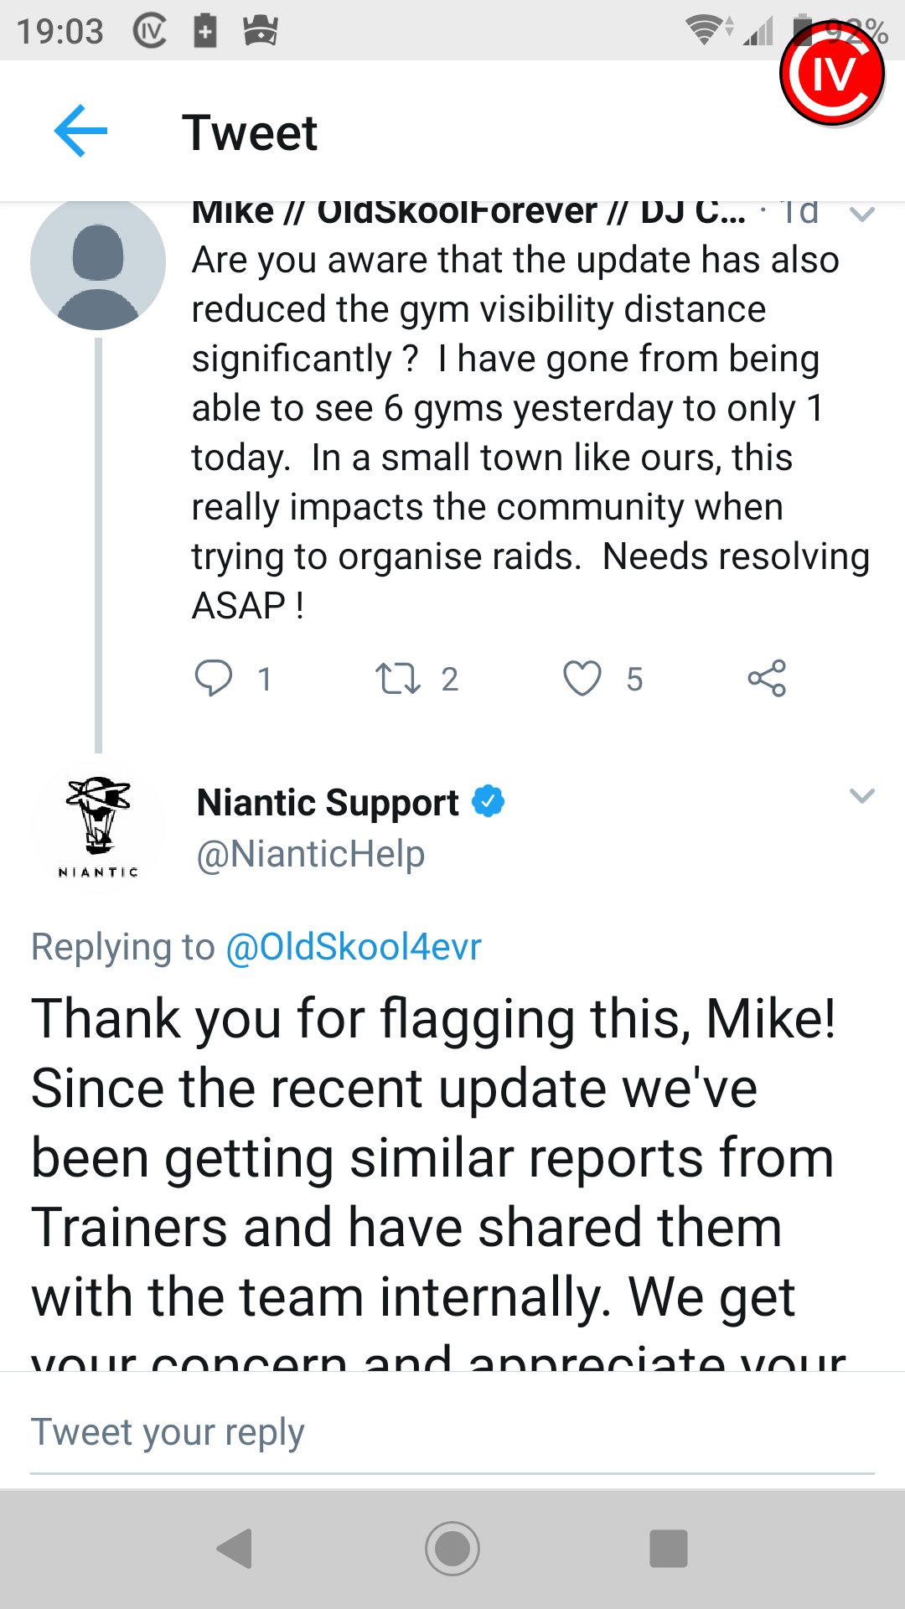Retweet Mike's gym visibility tweet
905x1609 pixels.
[397, 678]
